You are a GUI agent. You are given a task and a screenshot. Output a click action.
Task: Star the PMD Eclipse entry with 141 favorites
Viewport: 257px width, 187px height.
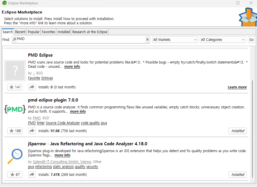pyautogui.click(x=15, y=87)
